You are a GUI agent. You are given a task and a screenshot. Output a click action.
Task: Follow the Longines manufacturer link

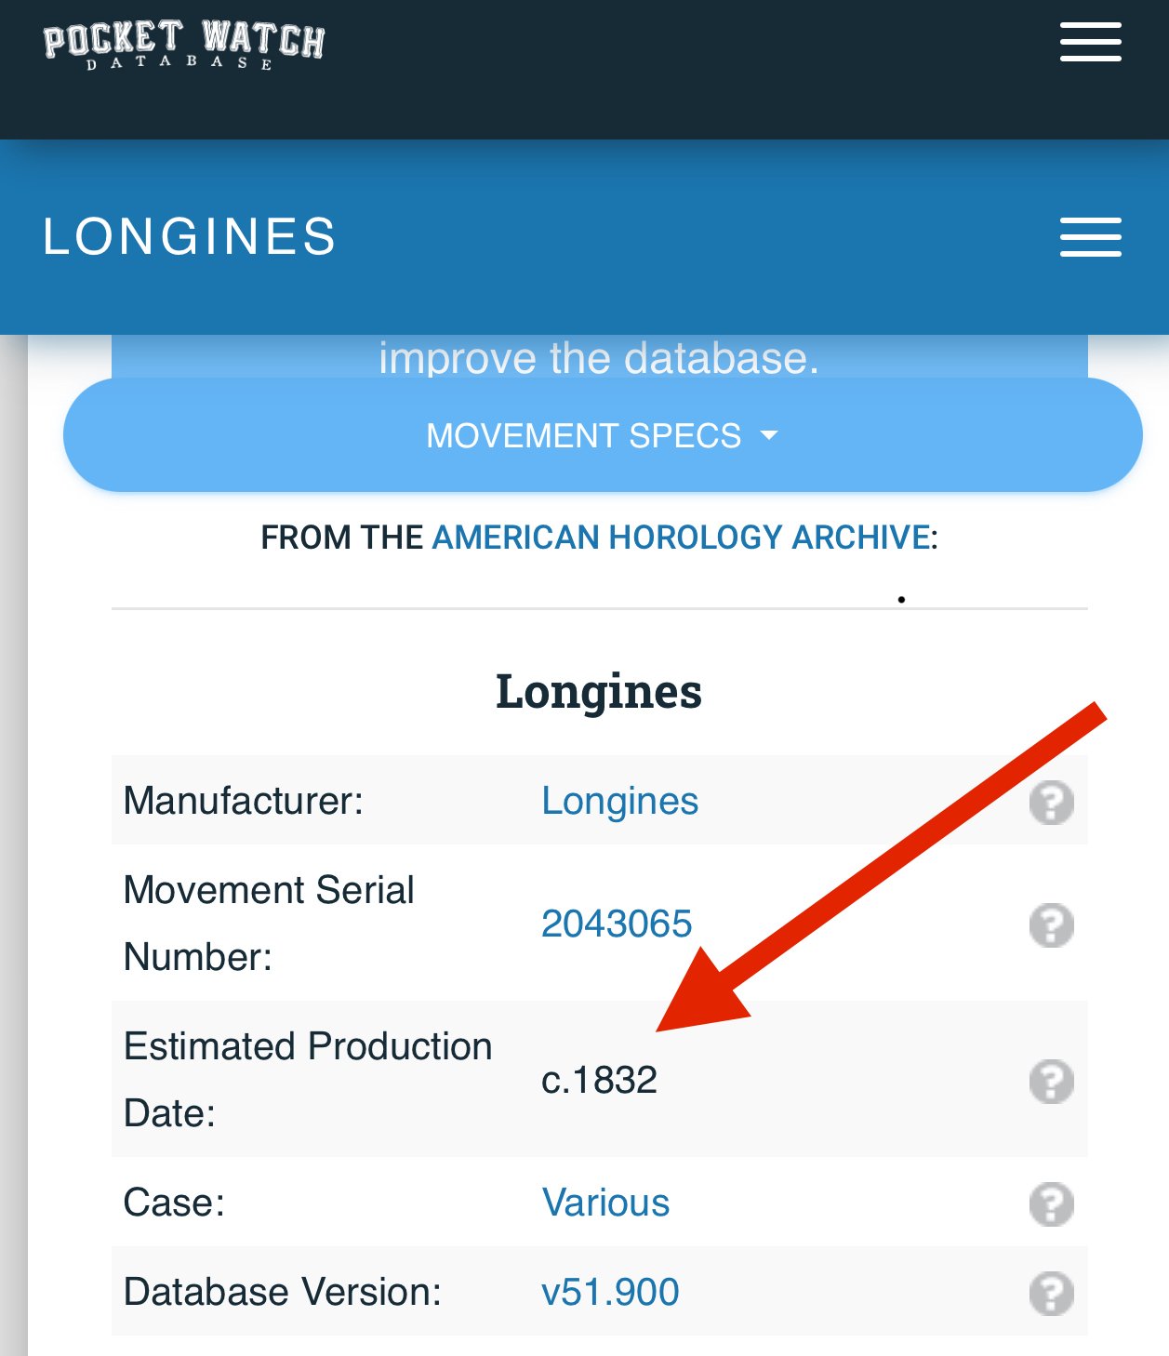tap(619, 801)
